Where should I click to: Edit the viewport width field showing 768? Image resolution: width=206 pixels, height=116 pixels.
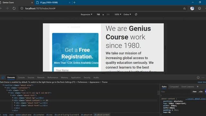(x=98, y=15)
